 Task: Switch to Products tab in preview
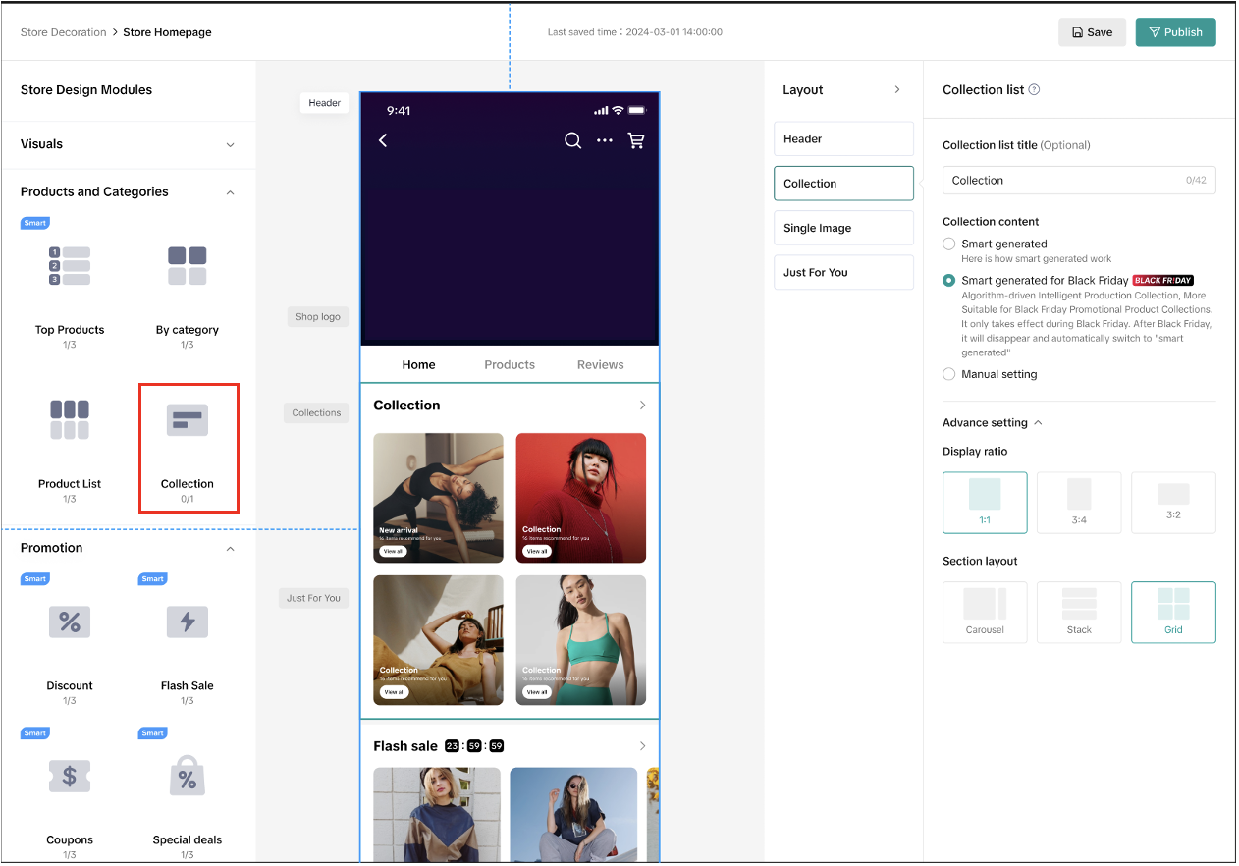[510, 365]
